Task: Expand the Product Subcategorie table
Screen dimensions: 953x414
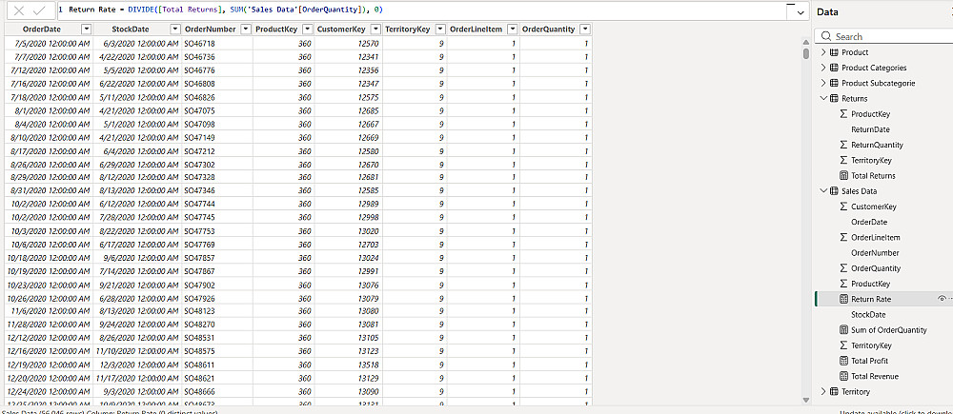Action: point(823,83)
